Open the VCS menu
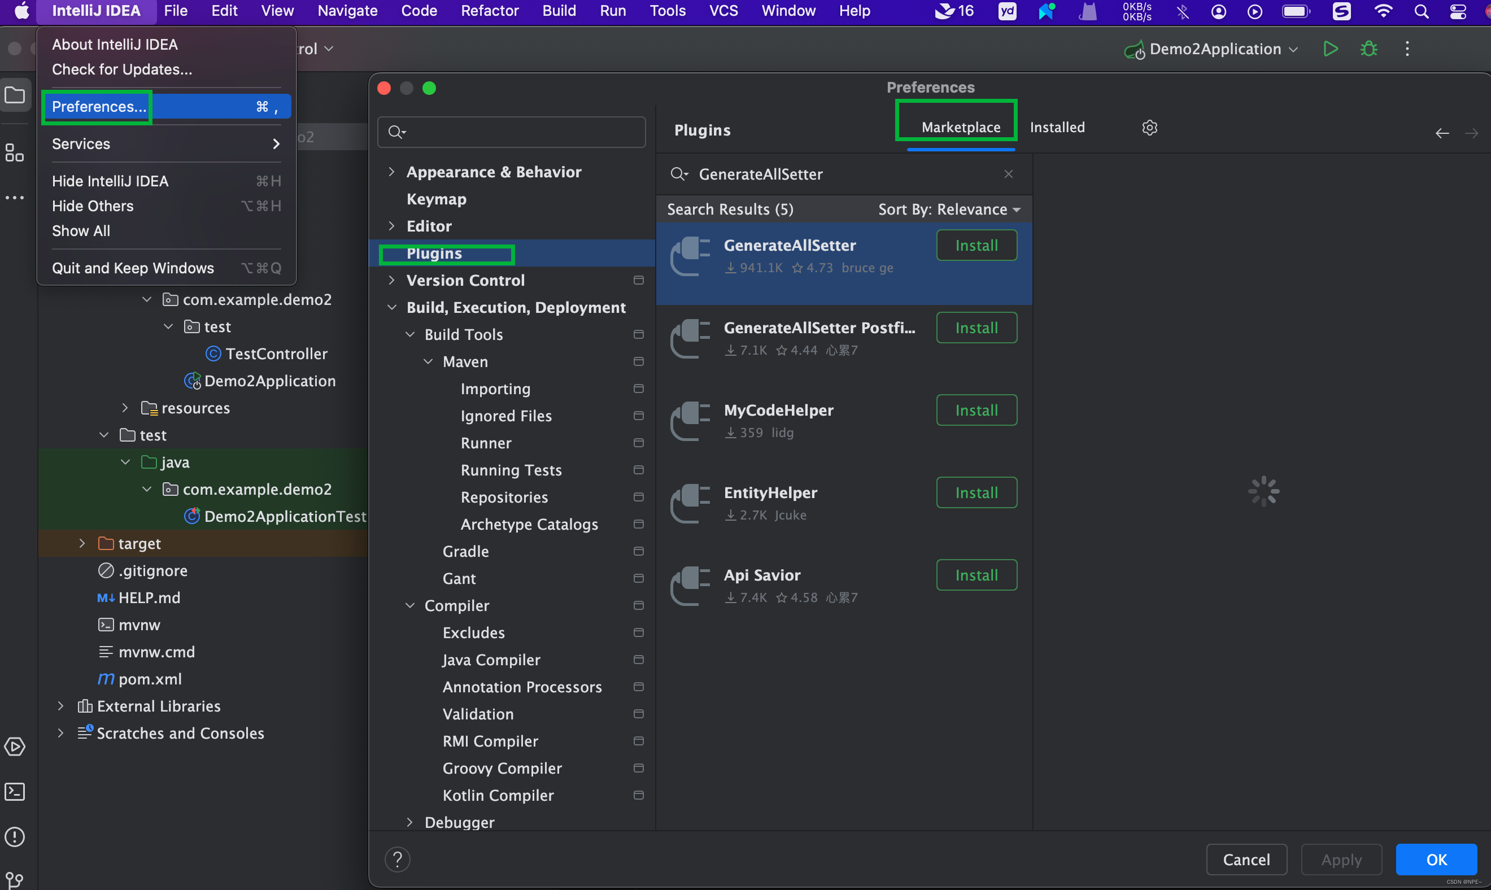The width and height of the screenshot is (1491, 890). [723, 11]
